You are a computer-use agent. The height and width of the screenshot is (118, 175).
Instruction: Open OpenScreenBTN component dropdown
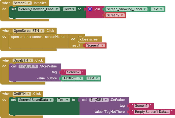[28, 31]
